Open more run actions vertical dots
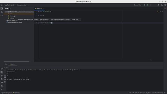Viewport: 167px width, 94px height. [x=151, y=5]
